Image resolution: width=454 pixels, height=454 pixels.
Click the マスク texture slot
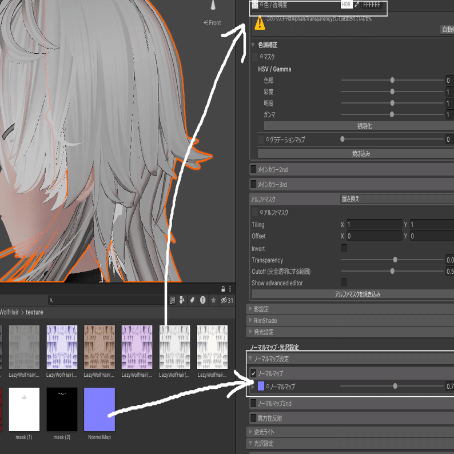(255, 57)
